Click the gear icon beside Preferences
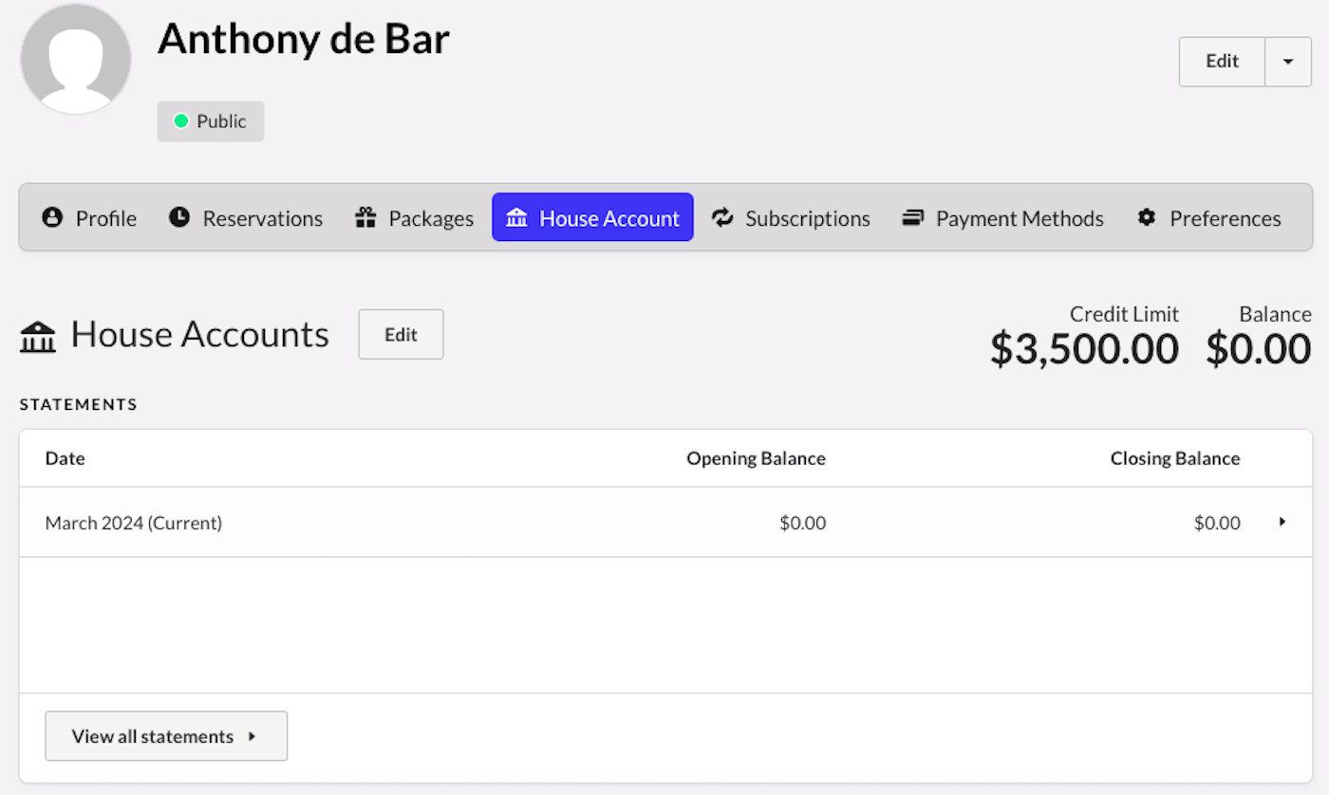Image resolution: width=1329 pixels, height=795 pixels. coord(1147,218)
